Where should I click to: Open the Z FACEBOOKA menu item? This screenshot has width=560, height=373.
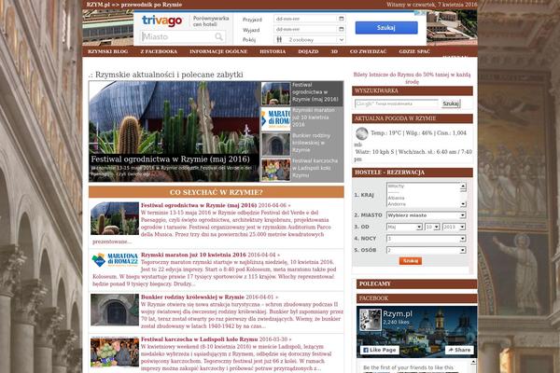coord(159,51)
